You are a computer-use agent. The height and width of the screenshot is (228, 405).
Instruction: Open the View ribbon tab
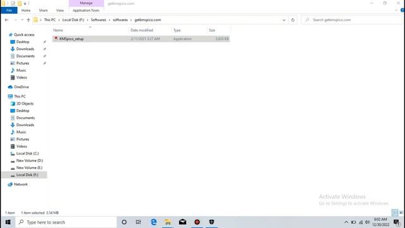[59, 10]
